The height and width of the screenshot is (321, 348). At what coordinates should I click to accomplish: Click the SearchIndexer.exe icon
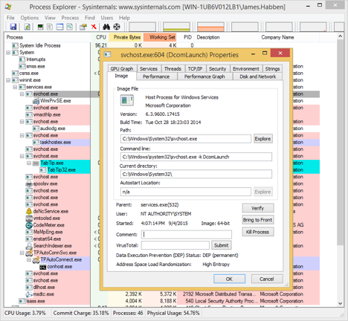(x=29, y=246)
